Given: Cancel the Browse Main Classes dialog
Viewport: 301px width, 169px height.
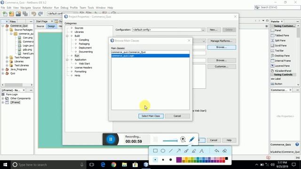Looking at the screenshot, I should click(177, 116).
